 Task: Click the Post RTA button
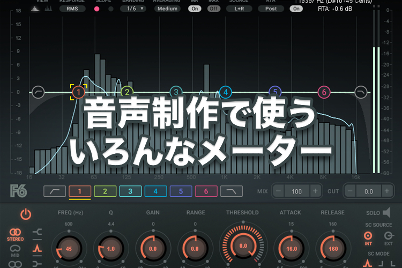coord(271,9)
